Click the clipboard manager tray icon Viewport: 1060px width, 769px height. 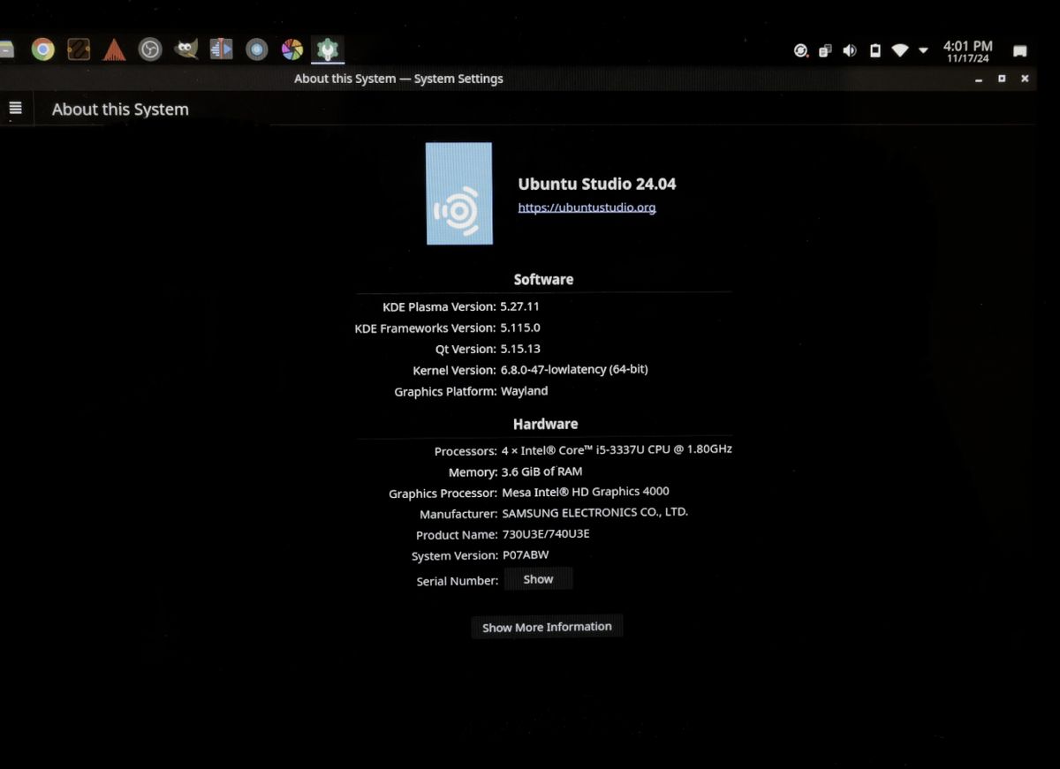(826, 50)
